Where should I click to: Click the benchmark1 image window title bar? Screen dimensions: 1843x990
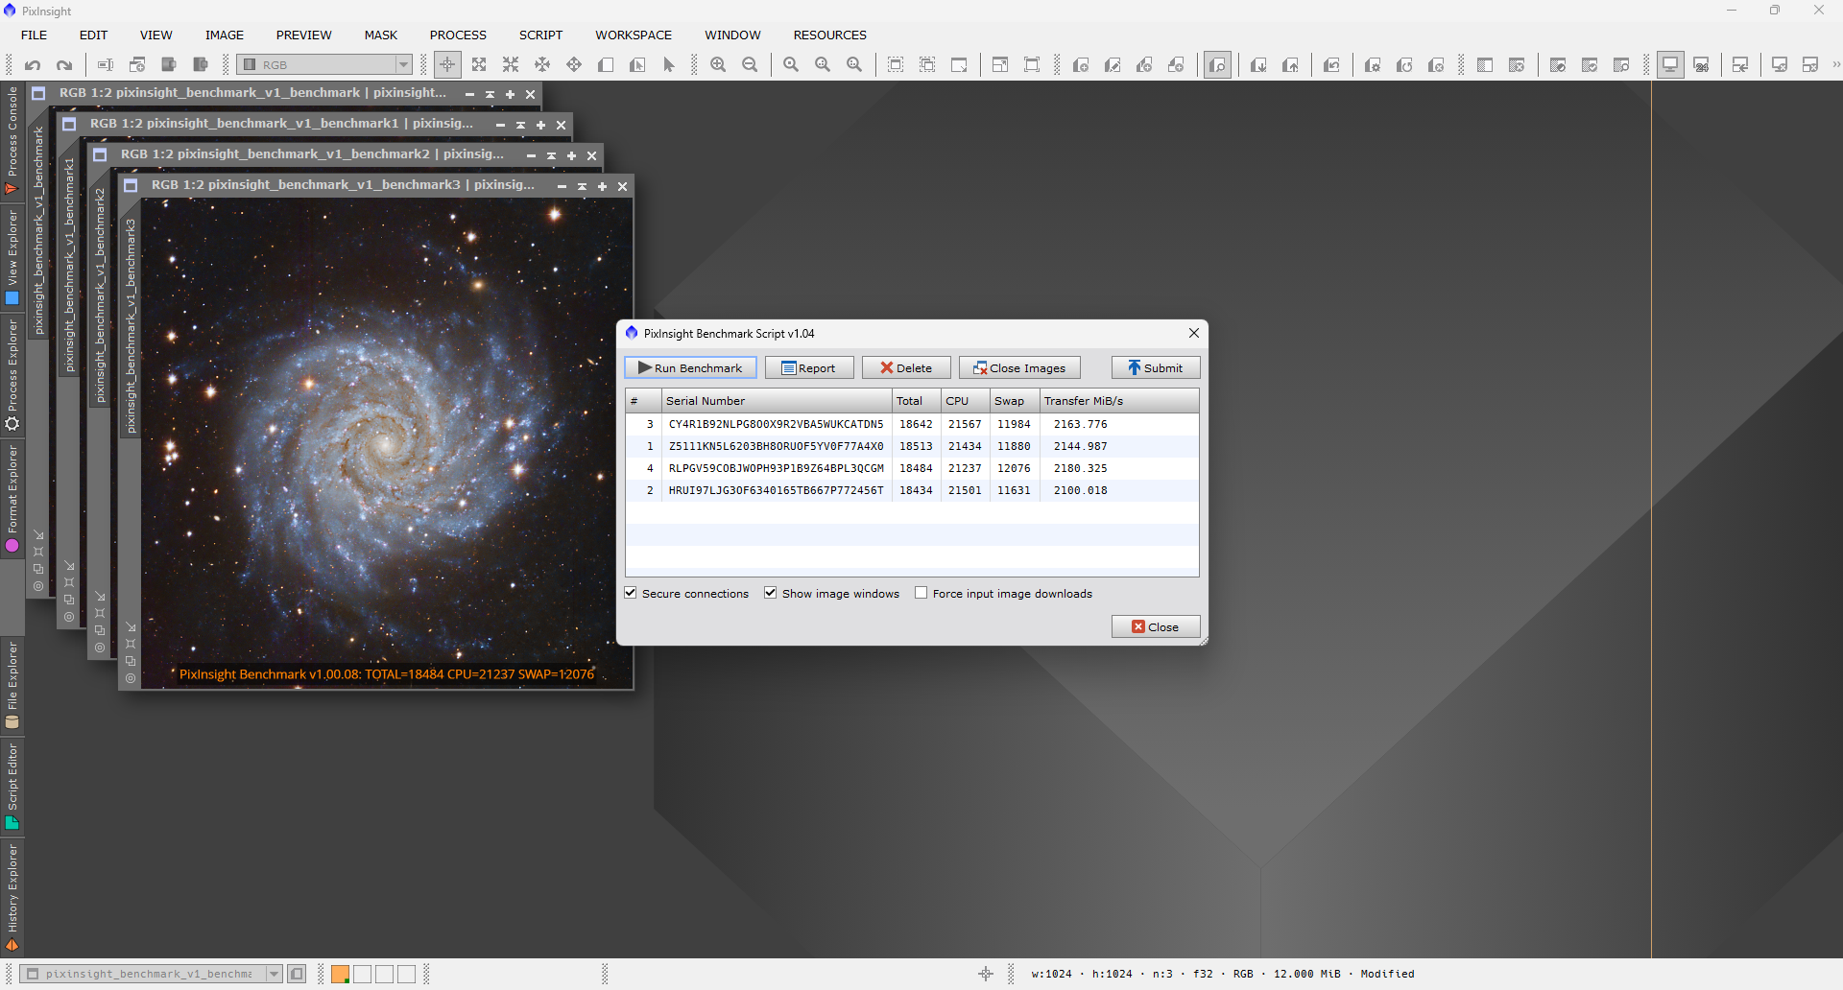[x=281, y=124]
